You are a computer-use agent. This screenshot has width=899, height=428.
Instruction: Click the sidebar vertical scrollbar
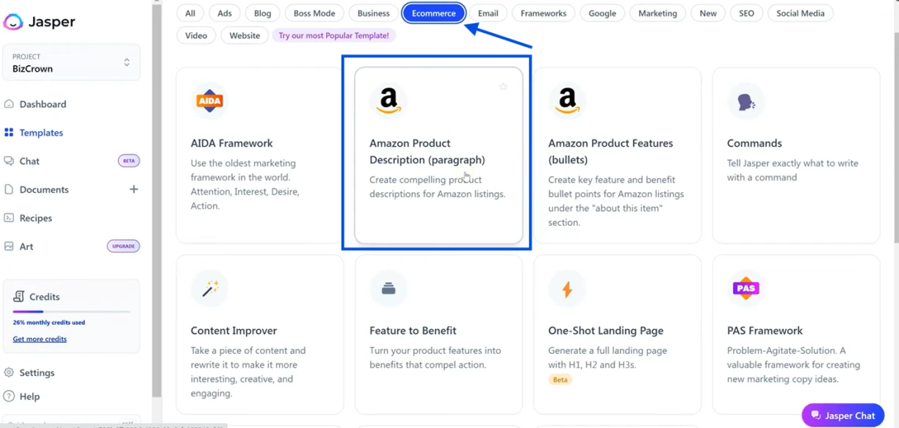coord(156,198)
